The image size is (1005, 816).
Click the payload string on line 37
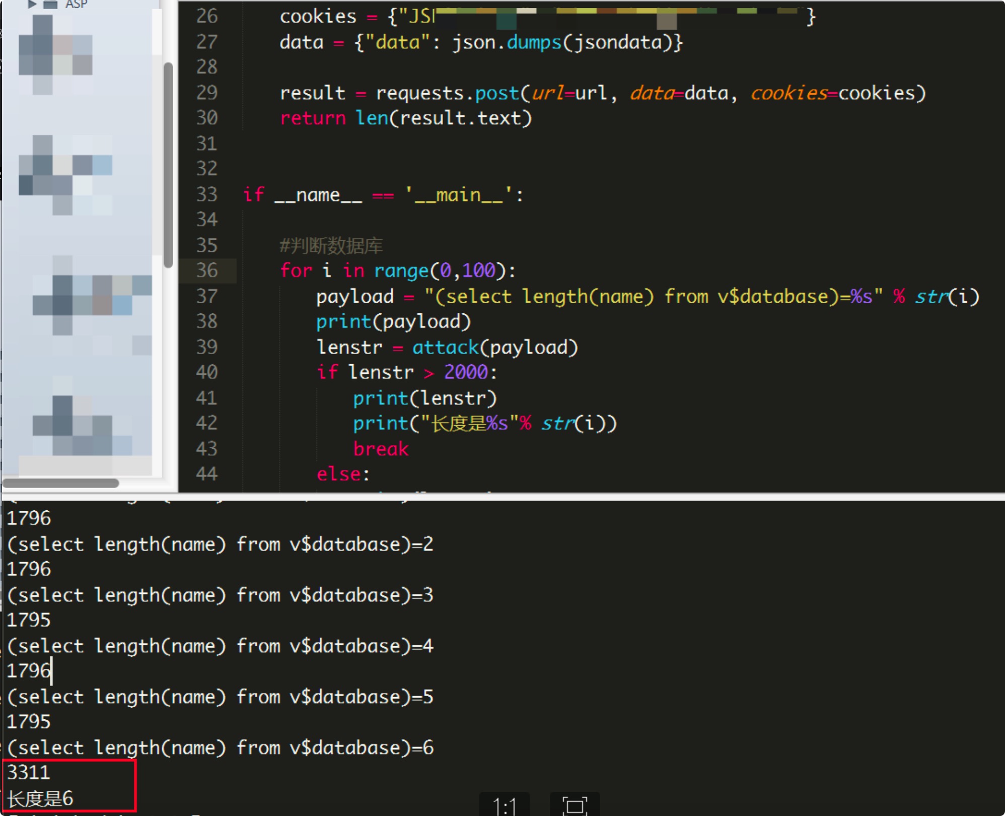pos(654,297)
